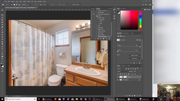
Task: Open the File menu
Action: 5,1
